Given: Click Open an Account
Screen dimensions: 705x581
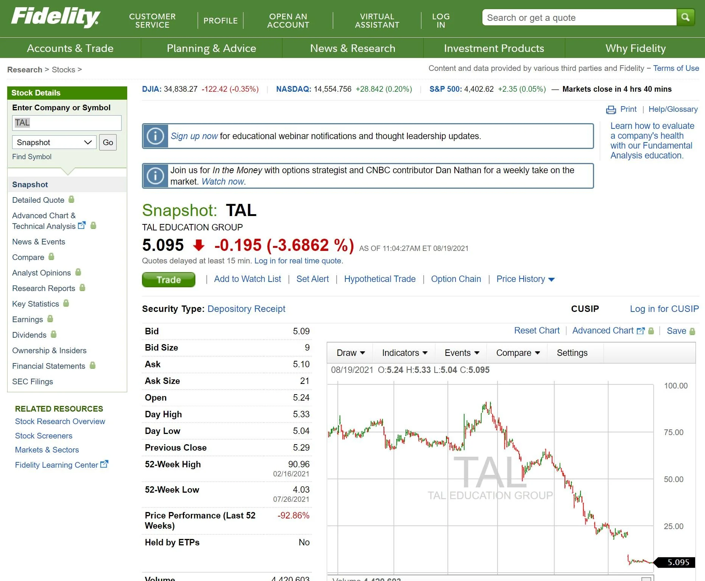Looking at the screenshot, I should click(x=288, y=20).
